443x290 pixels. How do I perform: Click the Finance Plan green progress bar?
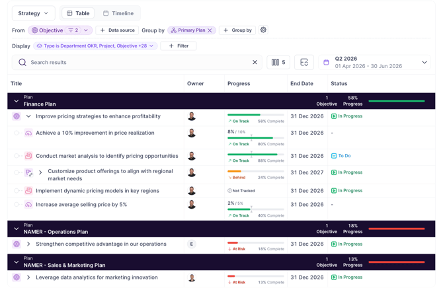397,101
